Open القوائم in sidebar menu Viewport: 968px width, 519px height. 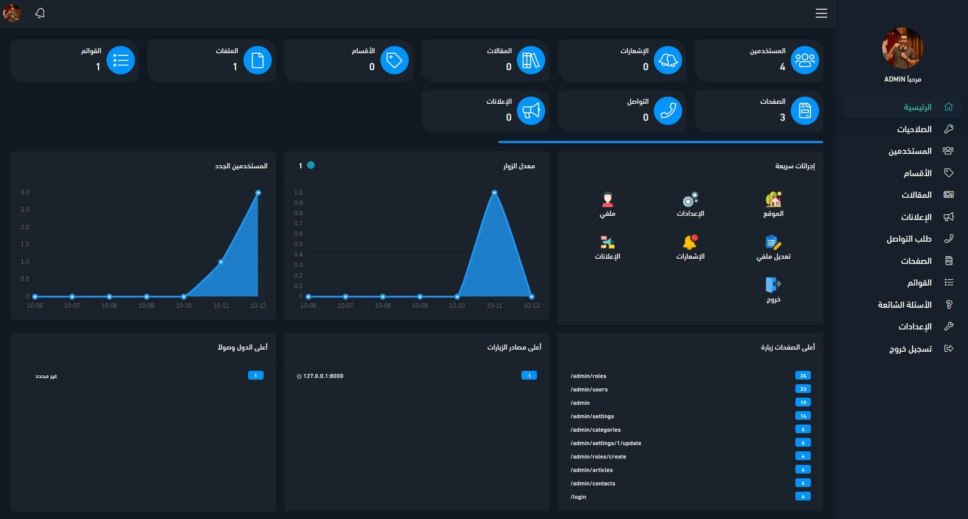coord(902,282)
